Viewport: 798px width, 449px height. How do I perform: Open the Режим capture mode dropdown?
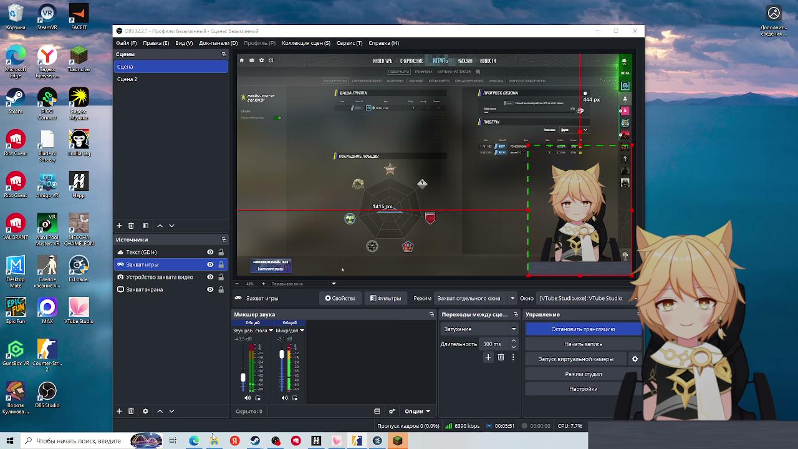[476, 298]
